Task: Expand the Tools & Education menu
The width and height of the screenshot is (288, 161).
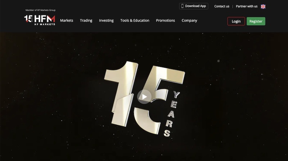Action: click(x=135, y=21)
